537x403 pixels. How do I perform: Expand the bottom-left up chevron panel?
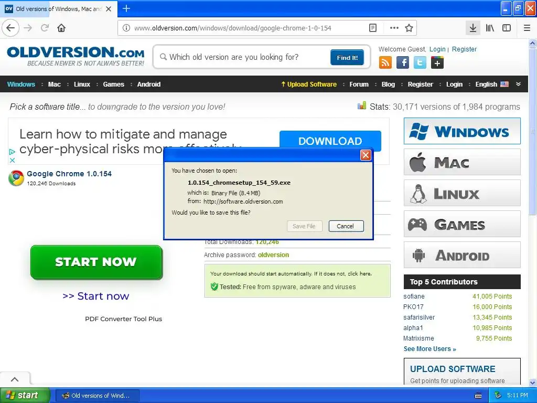(x=15, y=379)
